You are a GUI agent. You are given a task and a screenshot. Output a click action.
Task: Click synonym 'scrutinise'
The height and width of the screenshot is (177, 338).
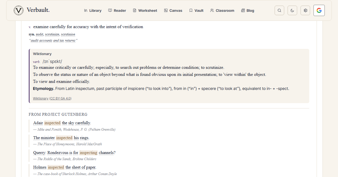click(x=68, y=34)
